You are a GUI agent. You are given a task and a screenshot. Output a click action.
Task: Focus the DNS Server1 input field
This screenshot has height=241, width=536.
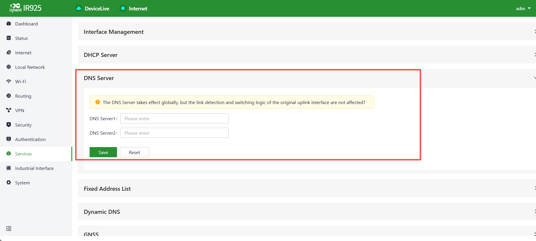[174, 118]
